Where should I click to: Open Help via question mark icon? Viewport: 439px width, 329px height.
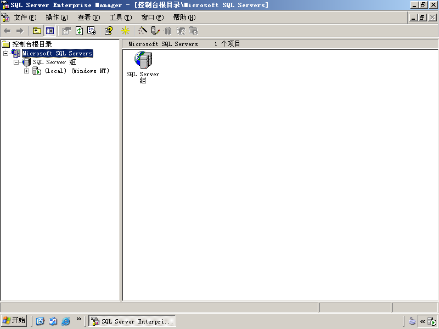click(x=109, y=31)
